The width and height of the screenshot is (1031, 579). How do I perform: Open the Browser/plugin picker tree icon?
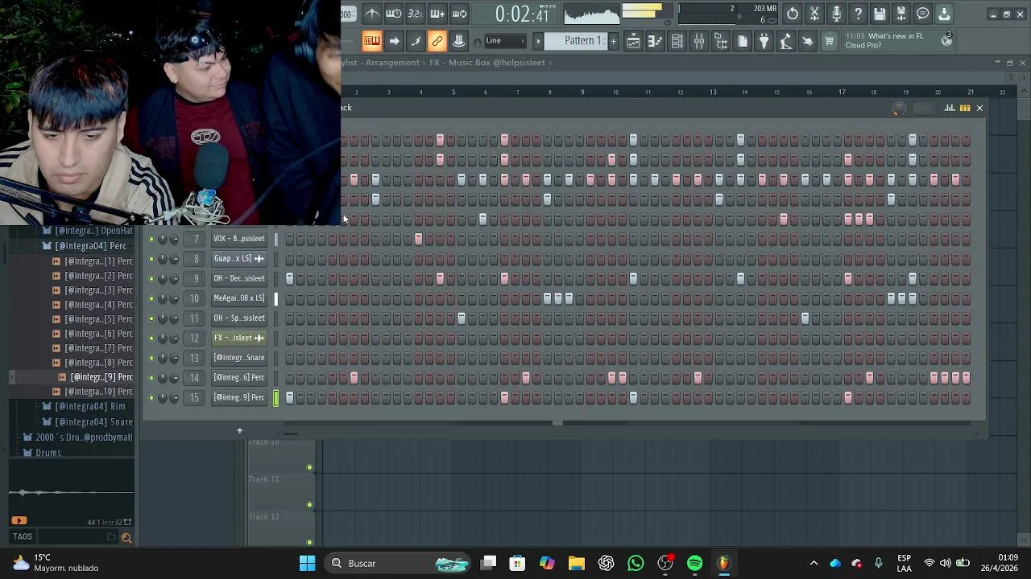click(721, 42)
